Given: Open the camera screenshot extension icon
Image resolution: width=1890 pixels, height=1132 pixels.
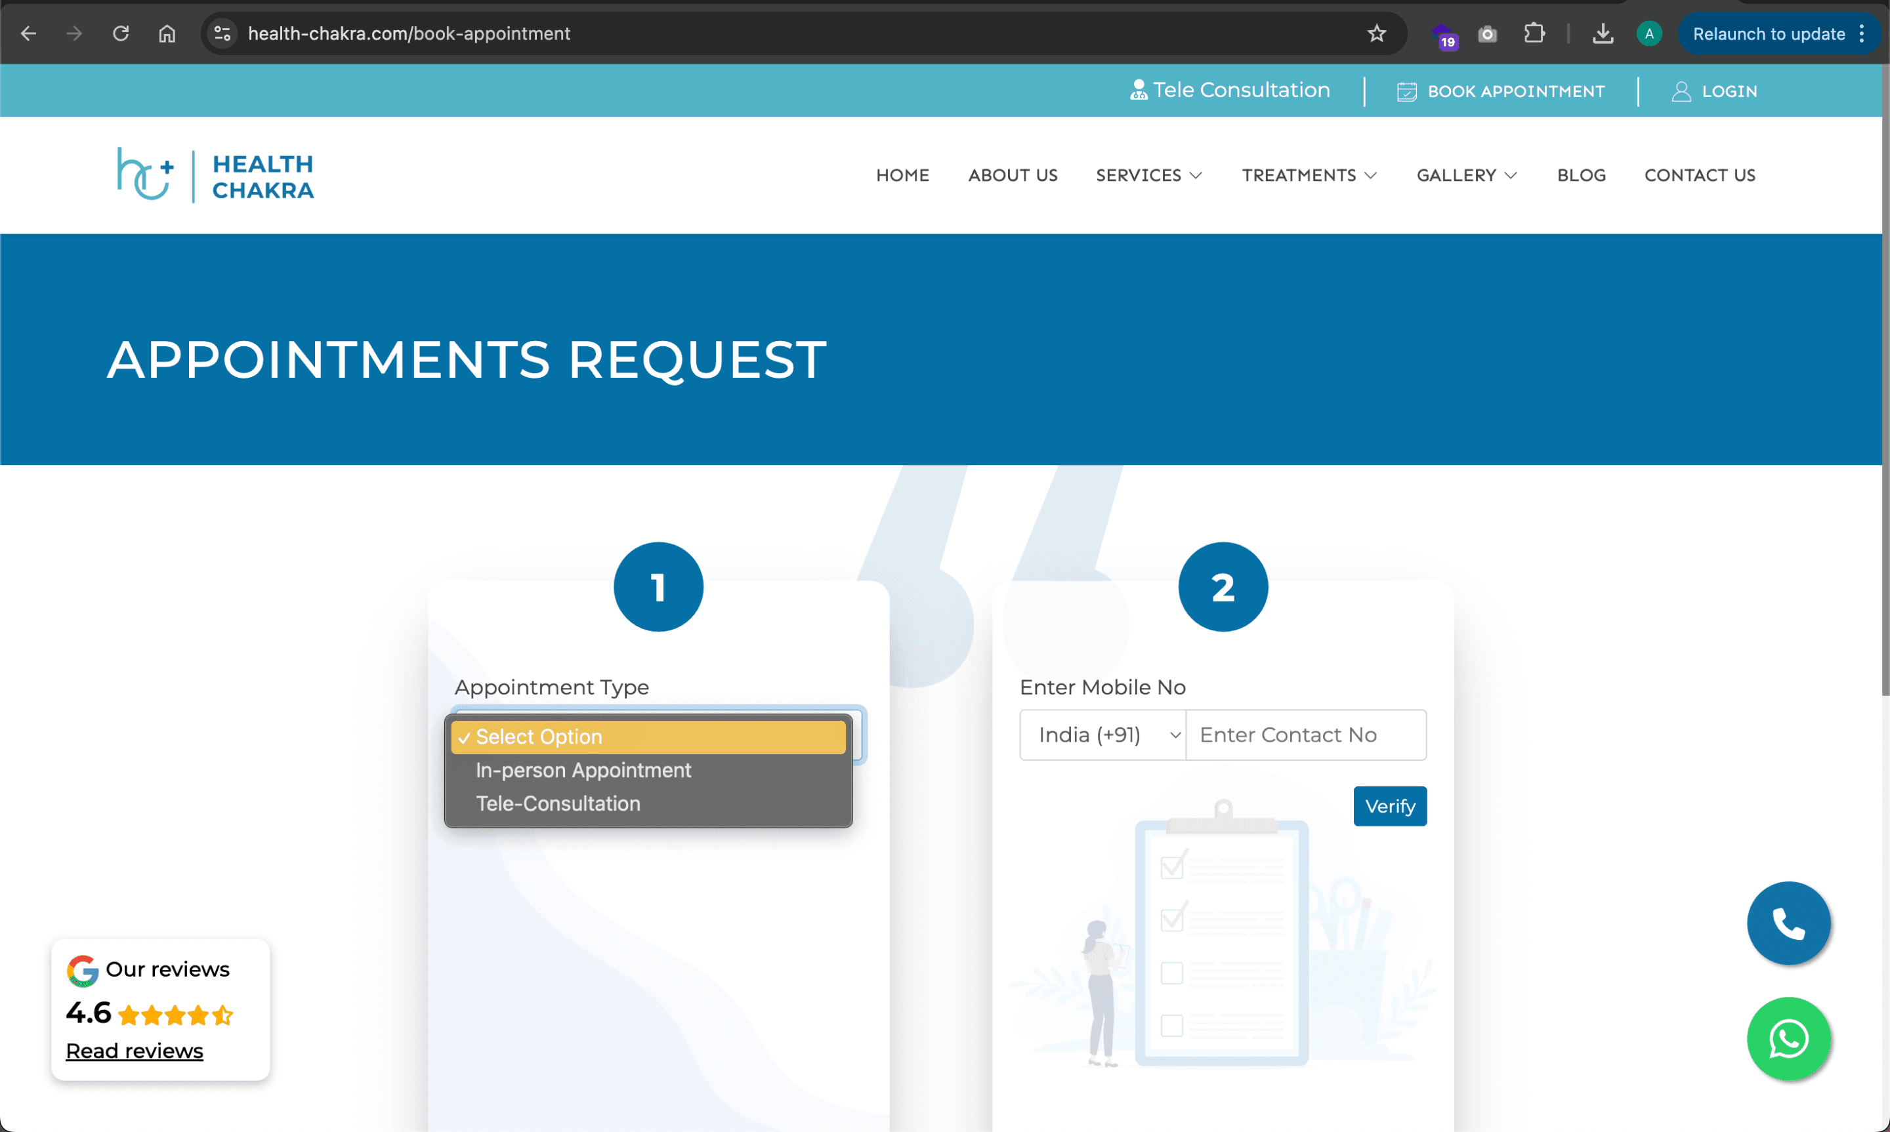Looking at the screenshot, I should coord(1486,33).
